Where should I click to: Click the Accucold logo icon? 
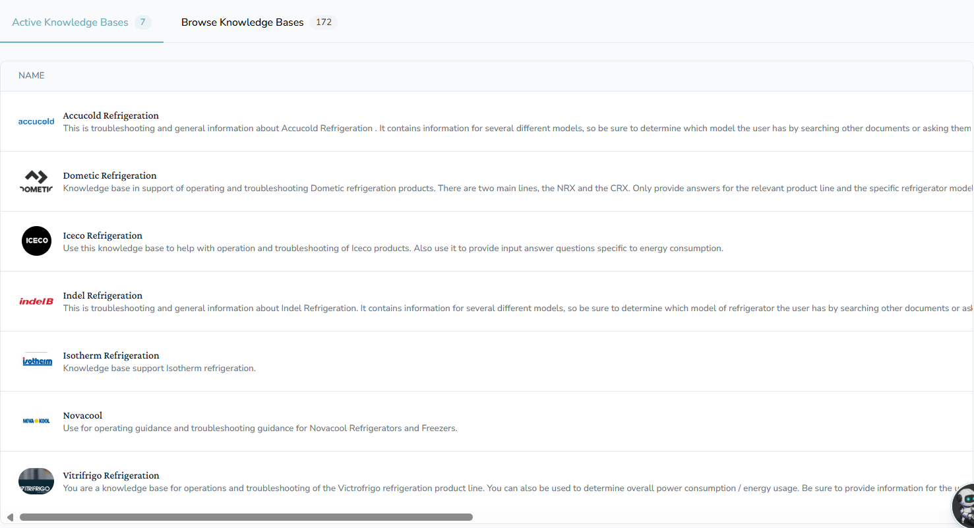[x=36, y=121]
